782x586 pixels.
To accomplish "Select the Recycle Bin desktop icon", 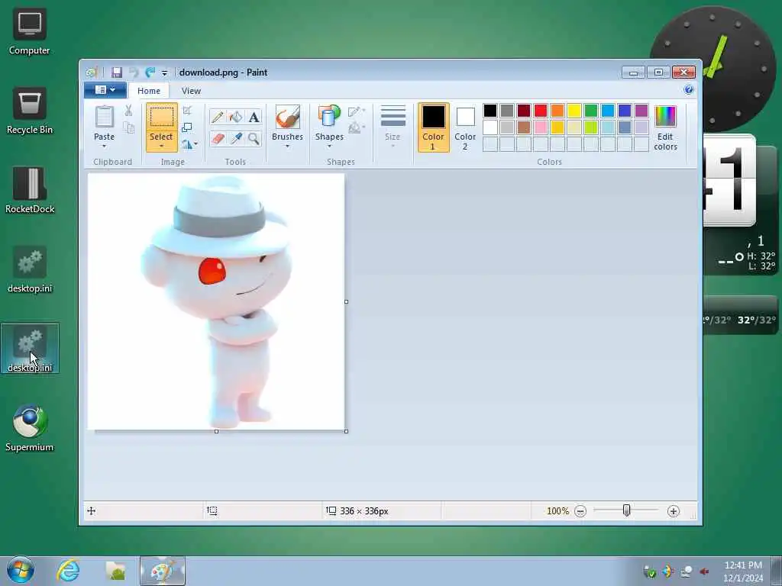I will pyautogui.click(x=30, y=111).
